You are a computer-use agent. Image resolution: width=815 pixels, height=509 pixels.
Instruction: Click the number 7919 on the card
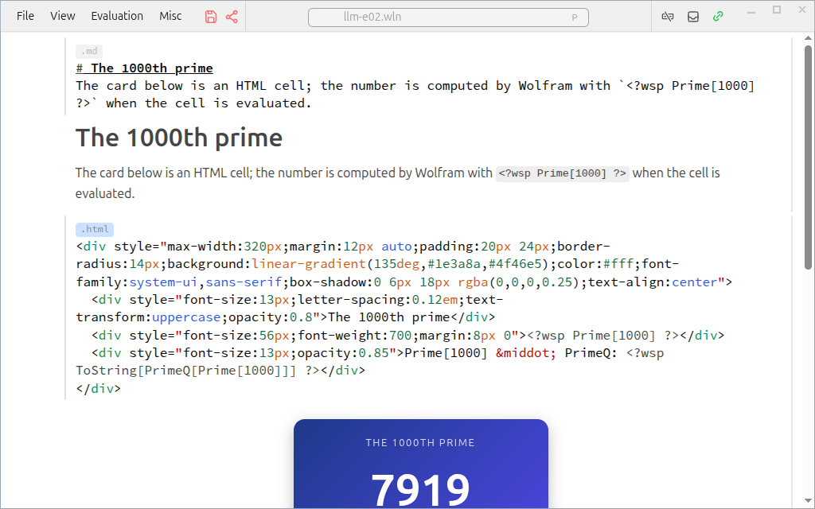coord(420,489)
